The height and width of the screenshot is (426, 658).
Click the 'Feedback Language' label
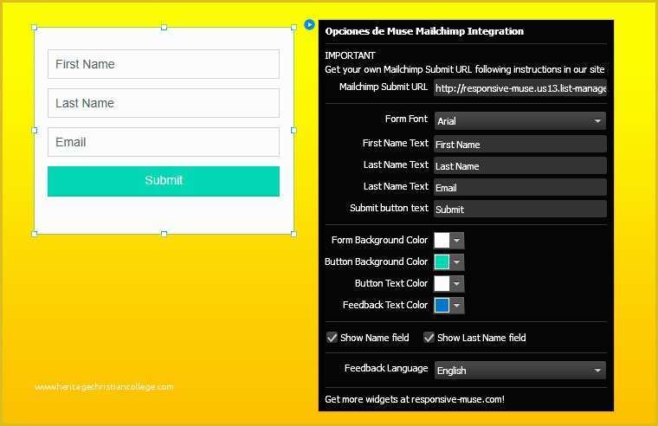click(386, 368)
